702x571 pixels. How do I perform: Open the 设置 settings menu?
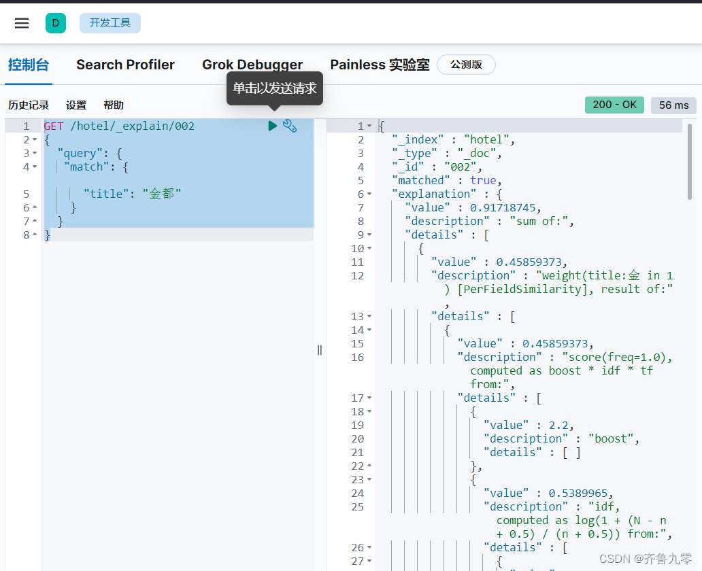(76, 105)
